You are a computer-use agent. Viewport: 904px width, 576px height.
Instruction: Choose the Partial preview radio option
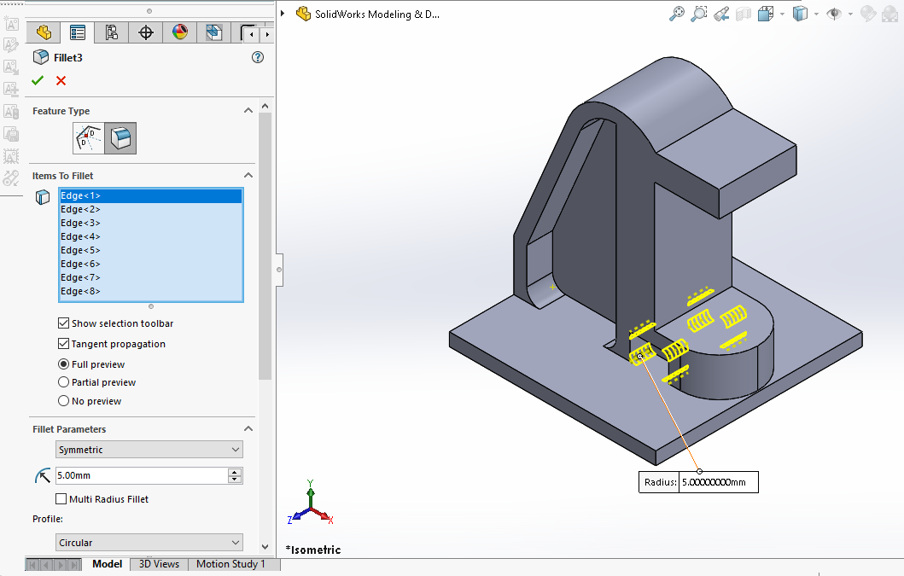[x=64, y=382]
